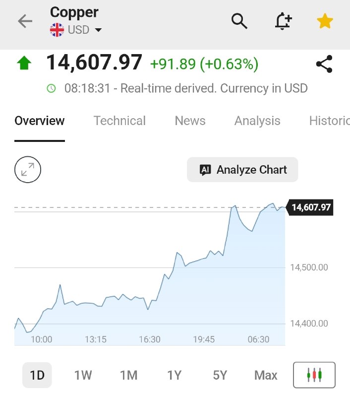Go to the Analysis tab
Screen dimensions: 350x397
click(x=257, y=121)
